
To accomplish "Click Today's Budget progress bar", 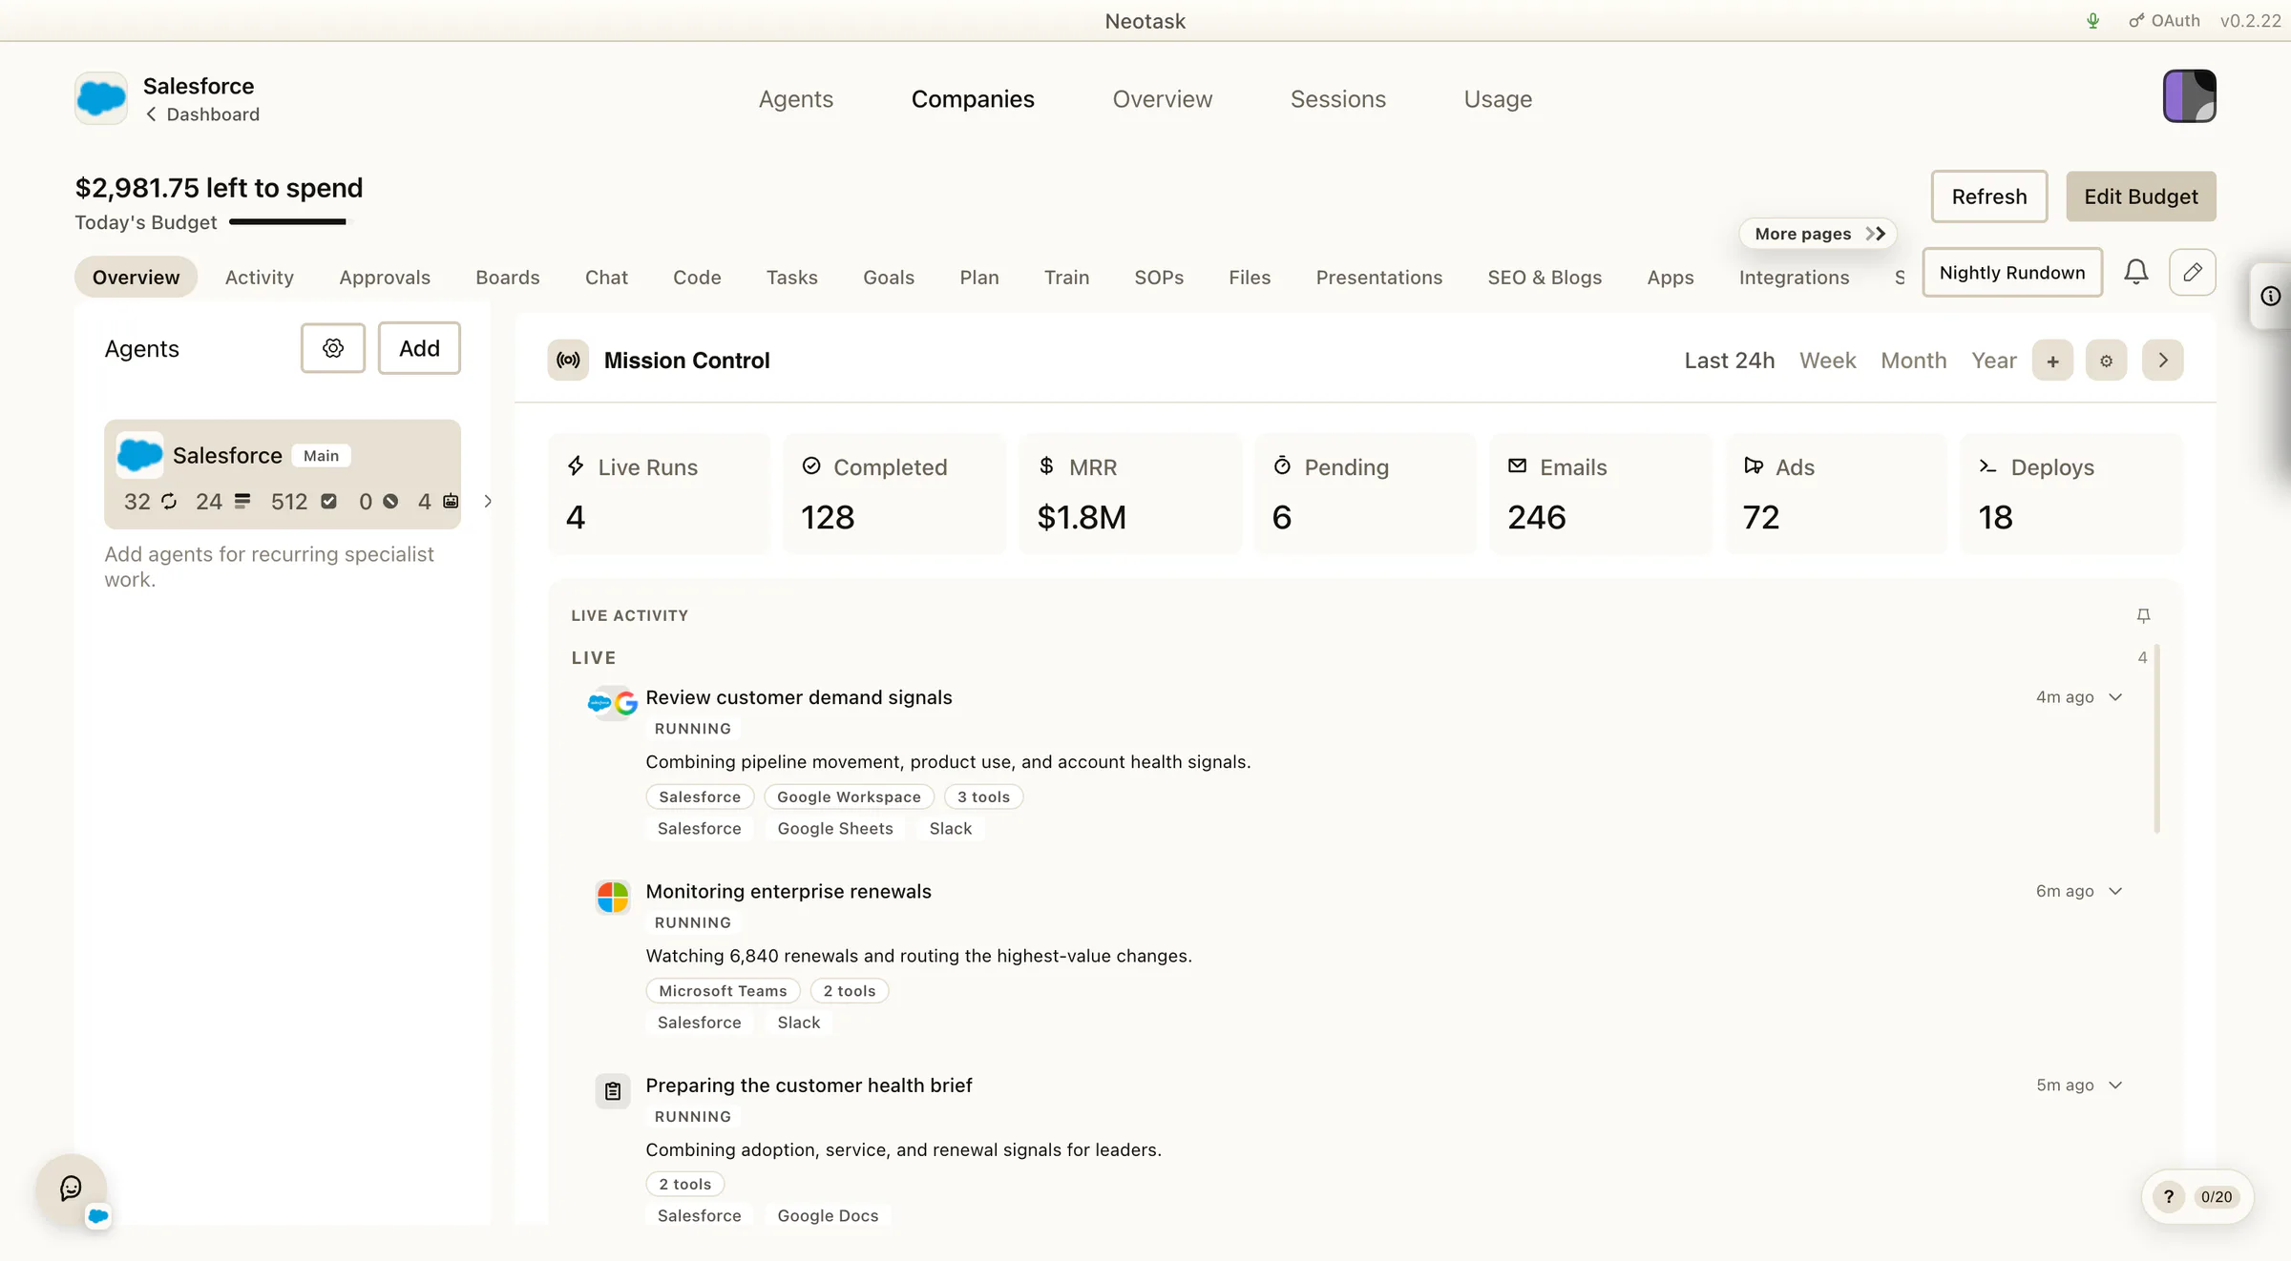I will pyautogui.click(x=290, y=222).
